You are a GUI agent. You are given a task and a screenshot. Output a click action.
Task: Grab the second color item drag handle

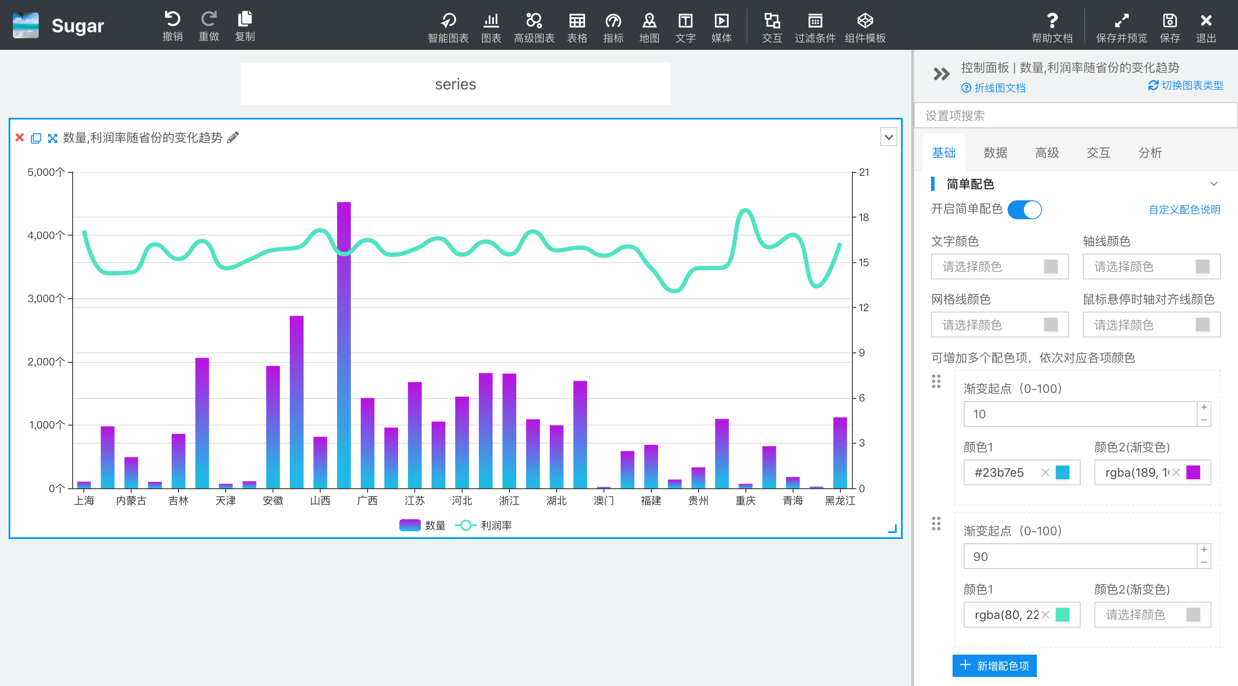[936, 524]
